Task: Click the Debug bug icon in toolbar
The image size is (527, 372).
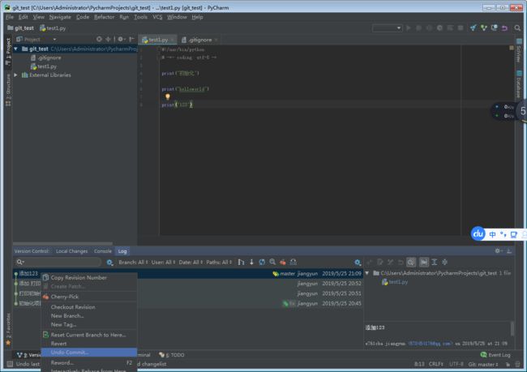Action: pyautogui.click(x=419, y=28)
